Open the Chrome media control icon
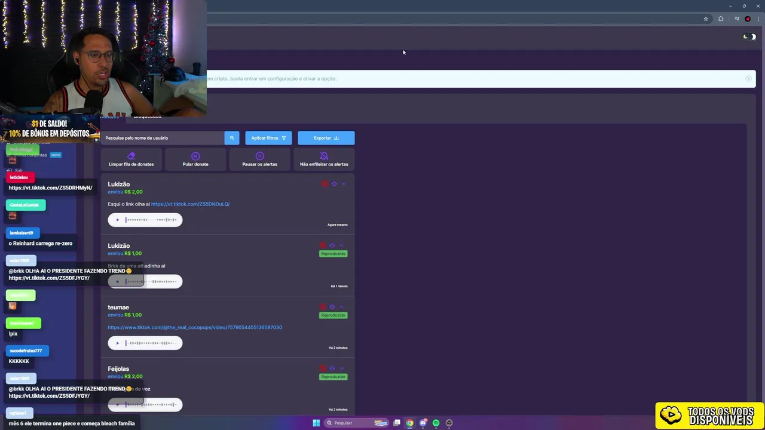This screenshot has width=765, height=430. (x=737, y=19)
